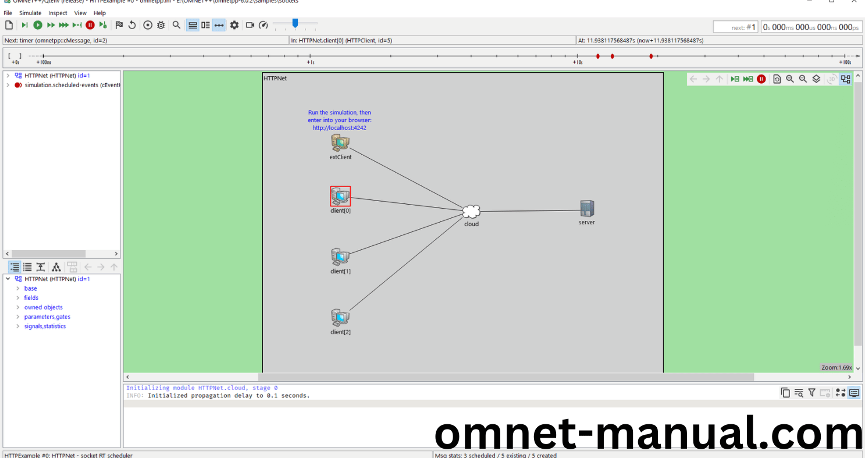Expand simulation.scheduled-events in the object tree

click(8, 85)
